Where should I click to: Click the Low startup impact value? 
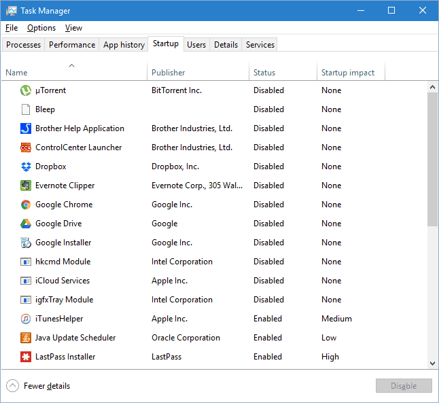[x=329, y=338]
